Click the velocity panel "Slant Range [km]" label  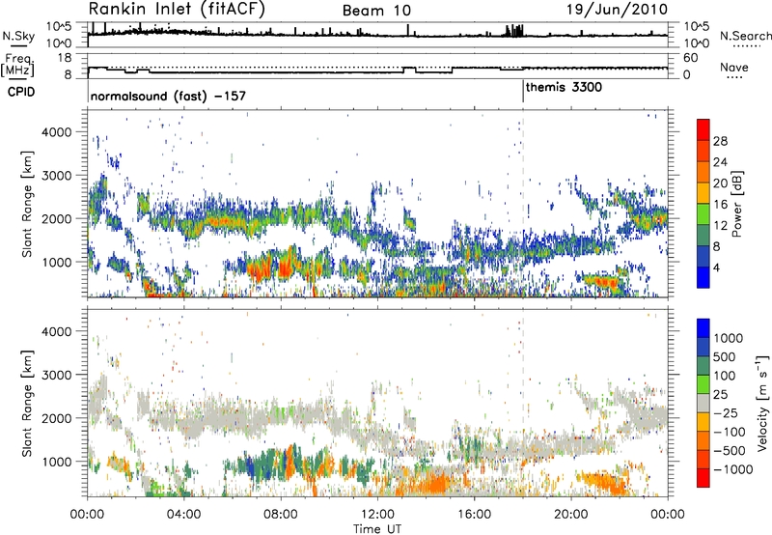point(27,403)
